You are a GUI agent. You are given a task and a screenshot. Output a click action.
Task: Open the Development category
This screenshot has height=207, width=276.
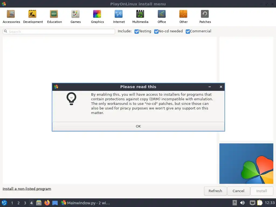click(33, 17)
